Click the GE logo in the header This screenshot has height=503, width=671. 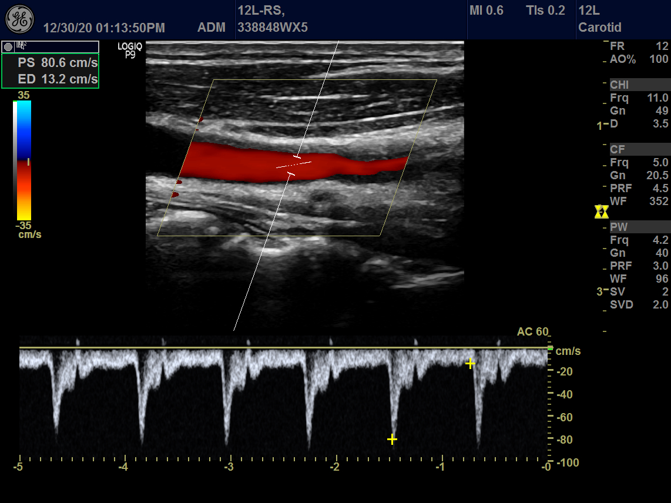pos(19,19)
